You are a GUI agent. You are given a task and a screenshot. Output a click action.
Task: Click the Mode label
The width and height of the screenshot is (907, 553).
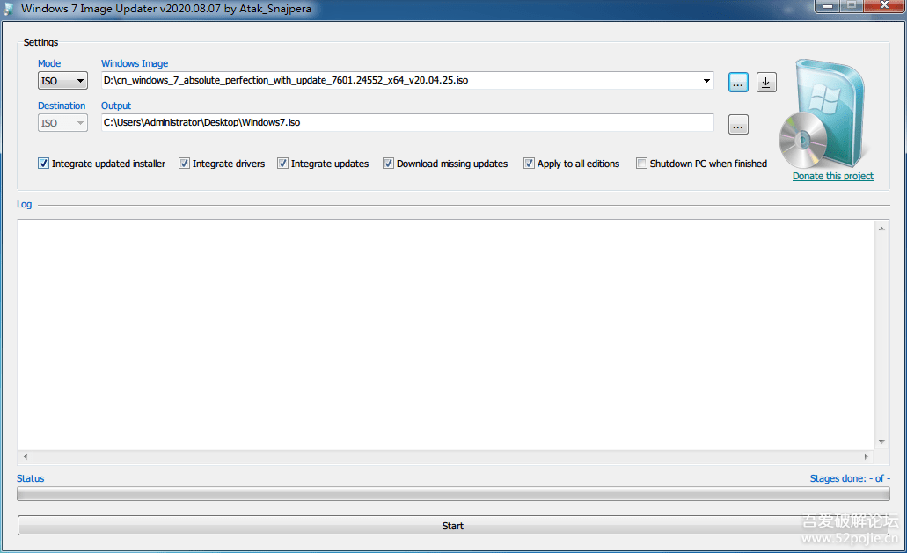point(49,63)
